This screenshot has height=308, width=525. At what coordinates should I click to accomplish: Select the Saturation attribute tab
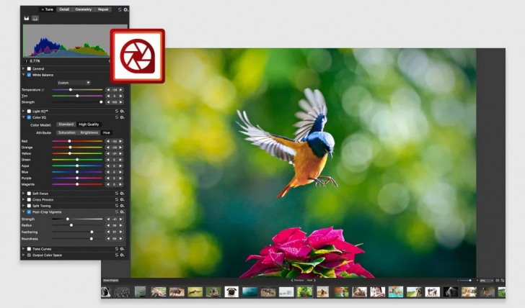(x=67, y=132)
